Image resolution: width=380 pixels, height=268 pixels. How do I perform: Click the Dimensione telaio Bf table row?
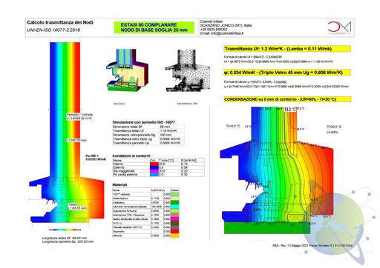point(148,127)
